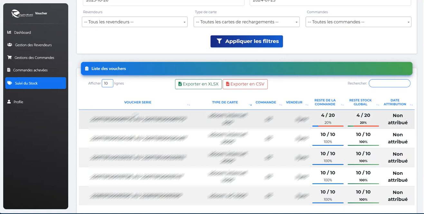Viewport: 424px width, 214px height.
Task: Open Commandes achevées menu item
Action: point(30,70)
